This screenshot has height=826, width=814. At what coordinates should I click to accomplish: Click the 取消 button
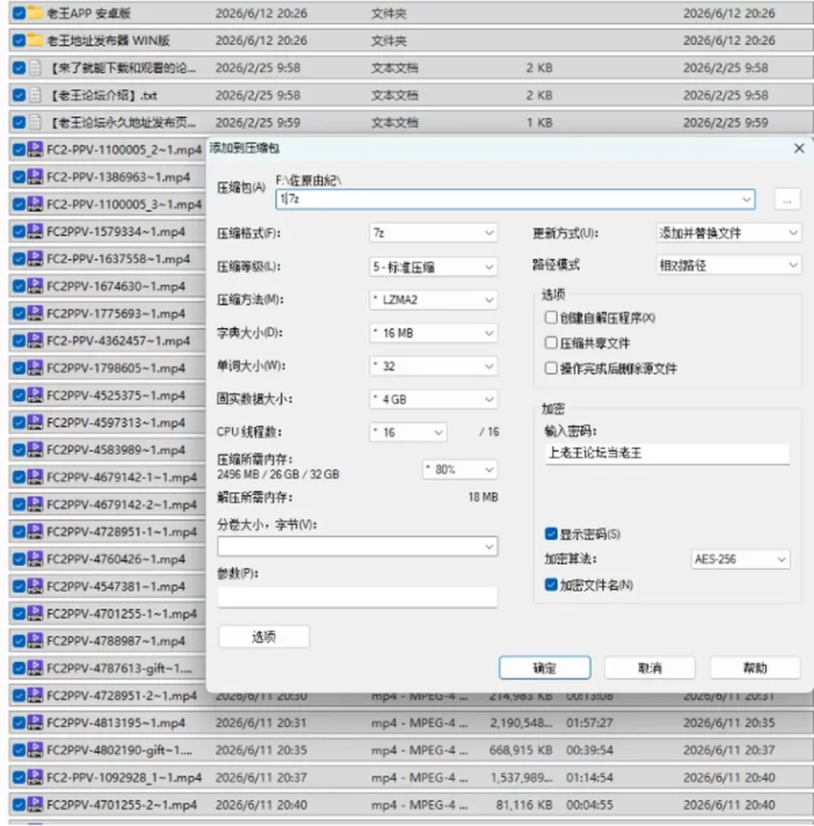[x=650, y=668]
